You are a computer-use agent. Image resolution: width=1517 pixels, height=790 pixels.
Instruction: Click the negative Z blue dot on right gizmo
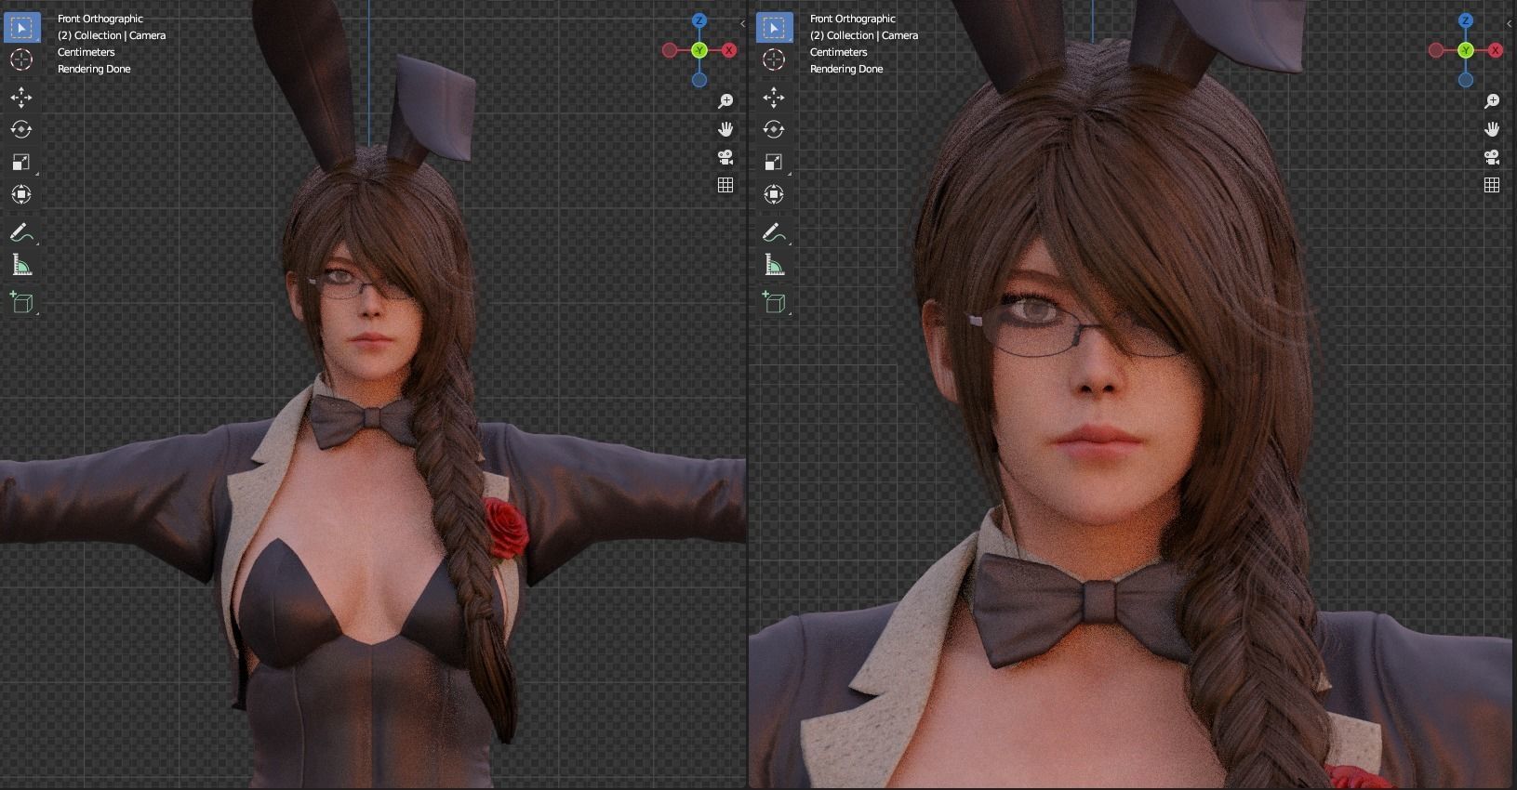pos(1466,80)
